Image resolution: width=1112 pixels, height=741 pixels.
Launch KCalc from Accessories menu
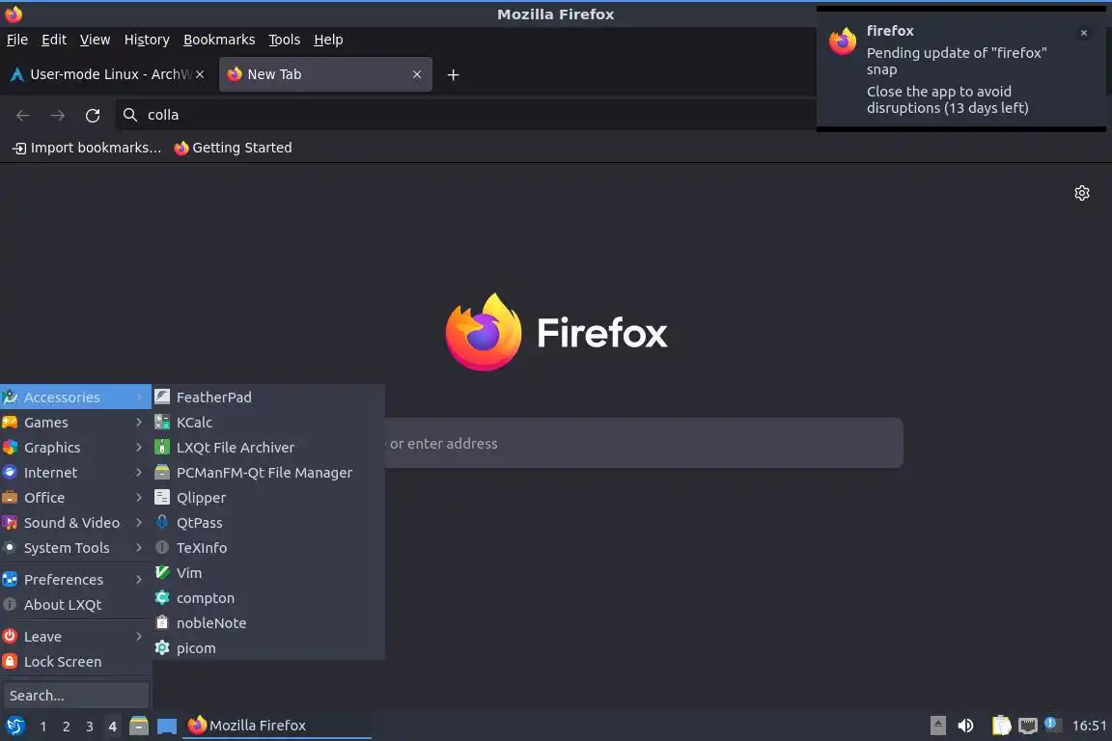(x=268, y=422)
